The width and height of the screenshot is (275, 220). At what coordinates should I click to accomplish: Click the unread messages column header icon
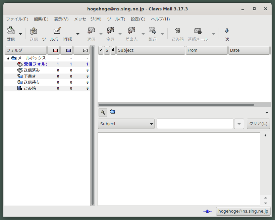point(68,50)
